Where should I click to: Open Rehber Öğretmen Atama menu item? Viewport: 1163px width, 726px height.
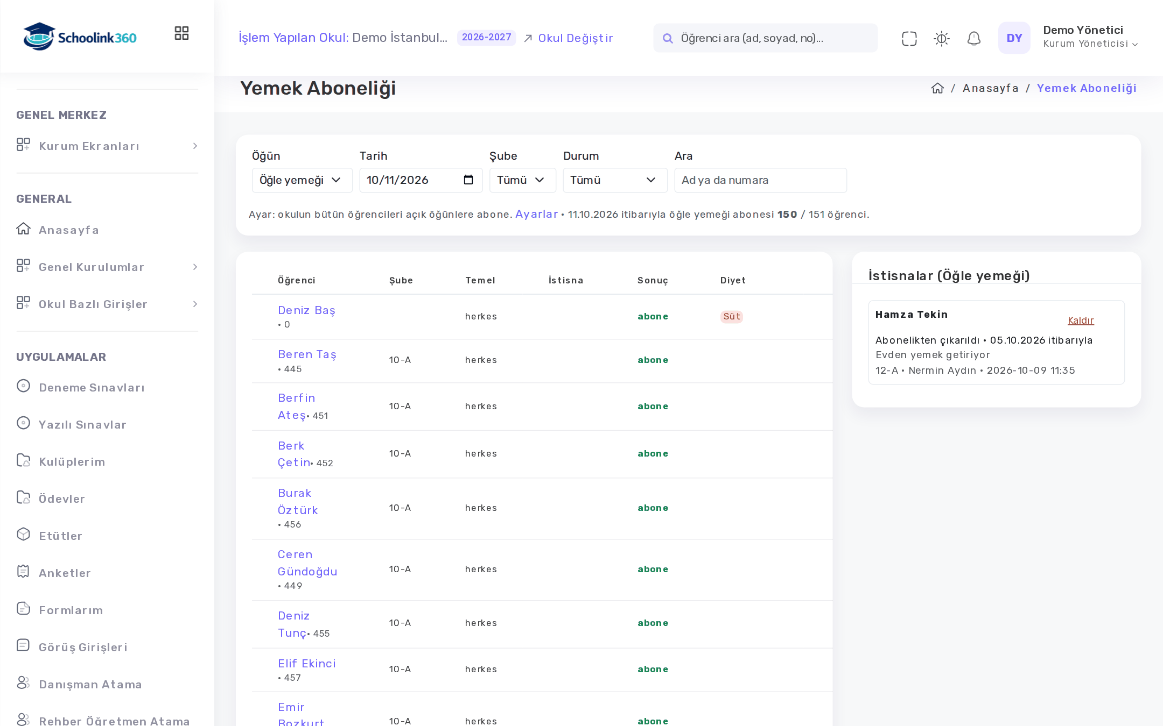(114, 721)
